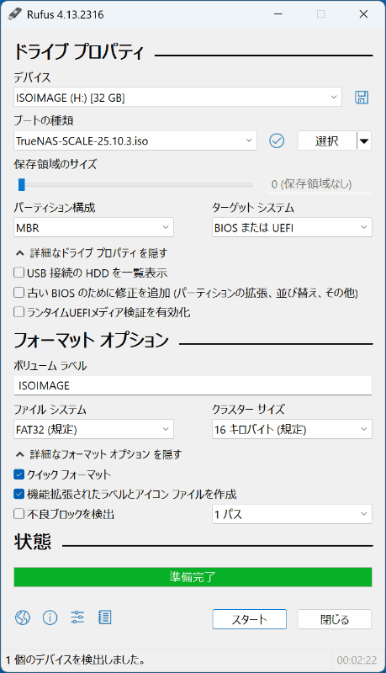This screenshot has height=673, width=386.
Task: Click the 状態 heading
Action: [33, 542]
